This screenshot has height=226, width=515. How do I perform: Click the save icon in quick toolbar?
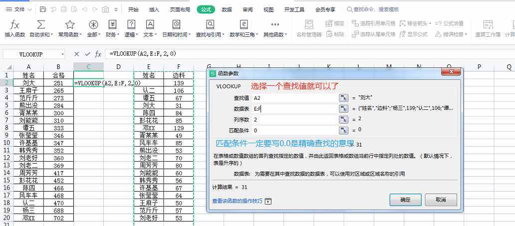coord(43,9)
